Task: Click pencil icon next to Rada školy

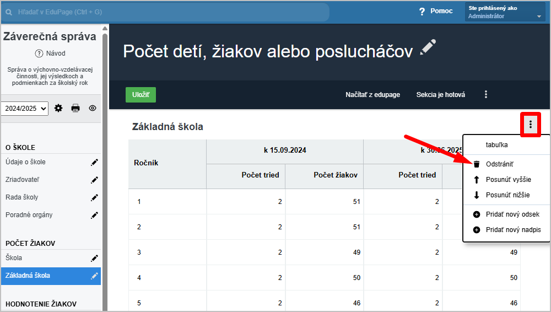Action: point(94,198)
